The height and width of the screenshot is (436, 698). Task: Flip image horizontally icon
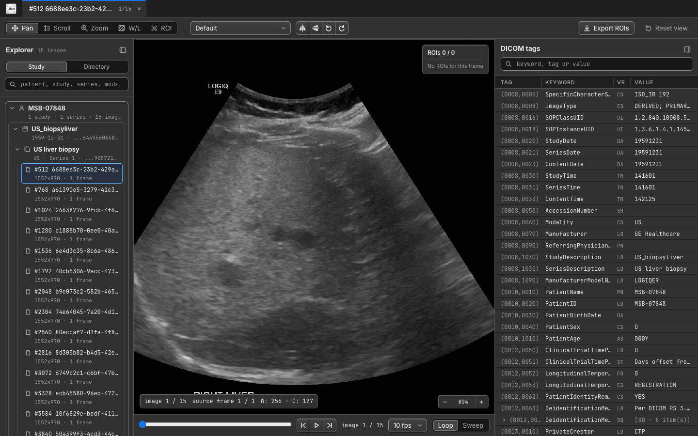(x=302, y=28)
